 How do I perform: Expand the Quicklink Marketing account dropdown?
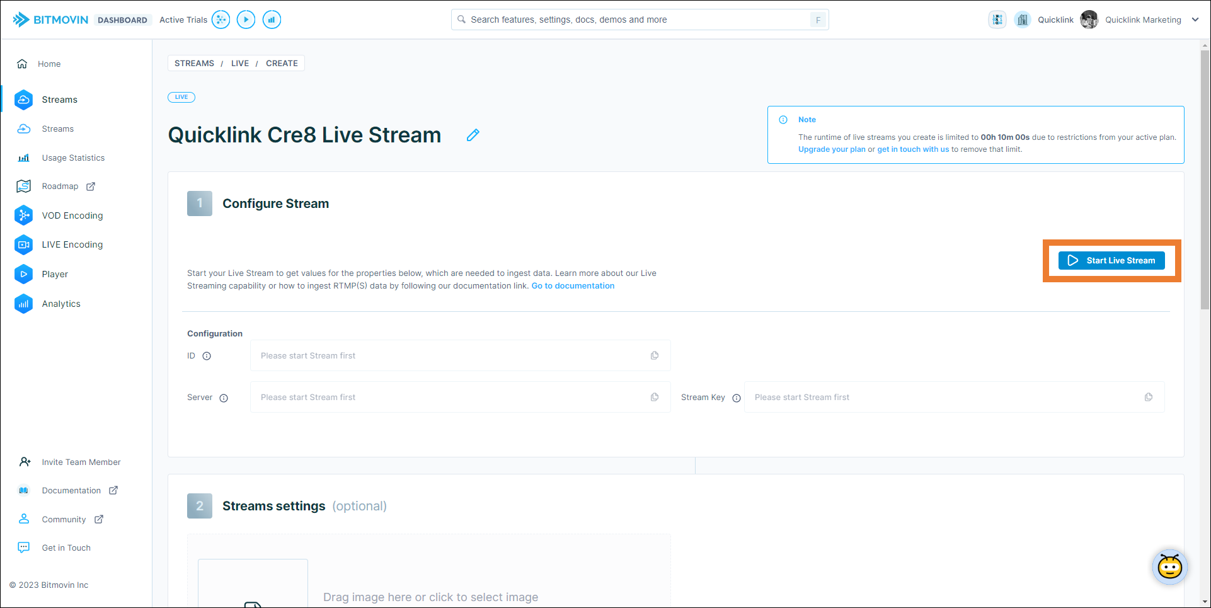click(1195, 20)
